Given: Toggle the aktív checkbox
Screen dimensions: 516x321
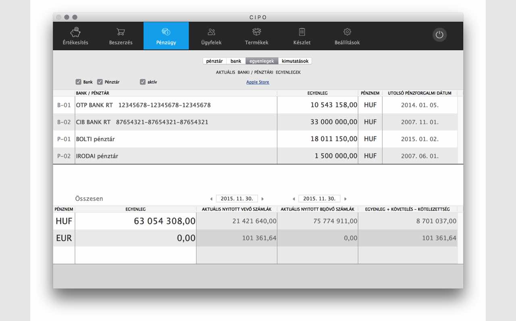Looking at the screenshot, I should click(143, 82).
